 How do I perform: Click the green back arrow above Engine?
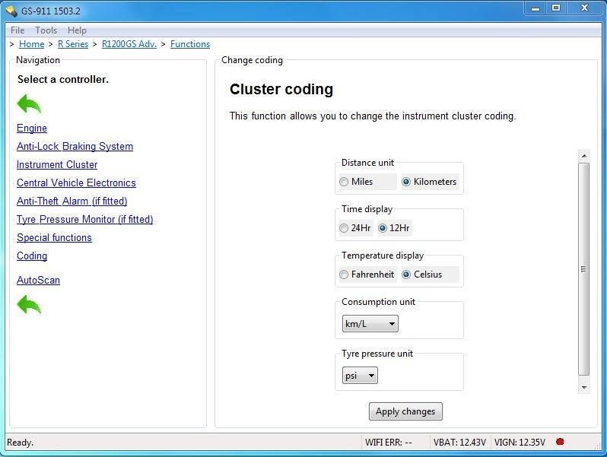29,103
